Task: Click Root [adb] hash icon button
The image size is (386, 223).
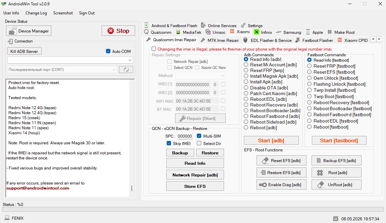Action: pyautogui.click(x=336, y=172)
